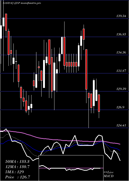The image size is (129, 181).
Task: Click the 134.36 price axis label
Action: click(x=121, y=52)
